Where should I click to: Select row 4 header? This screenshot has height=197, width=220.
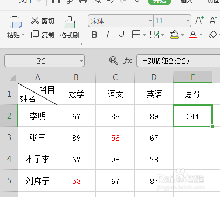pos(9,159)
